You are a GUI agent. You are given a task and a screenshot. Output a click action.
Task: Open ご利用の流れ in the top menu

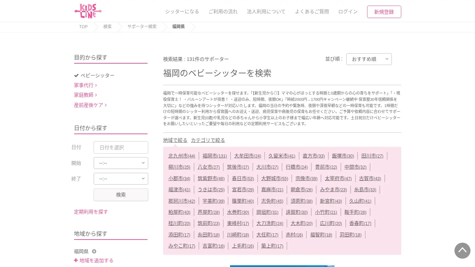click(x=223, y=11)
